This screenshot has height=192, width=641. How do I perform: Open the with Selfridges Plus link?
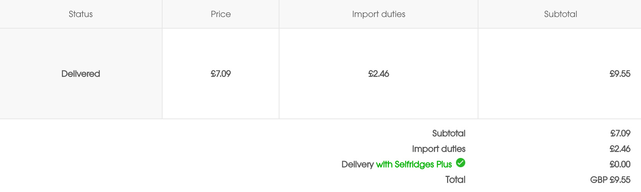click(414, 164)
